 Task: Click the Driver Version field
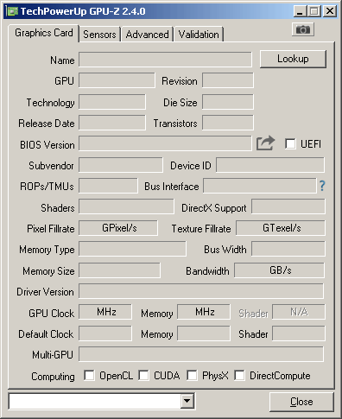point(201,291)
